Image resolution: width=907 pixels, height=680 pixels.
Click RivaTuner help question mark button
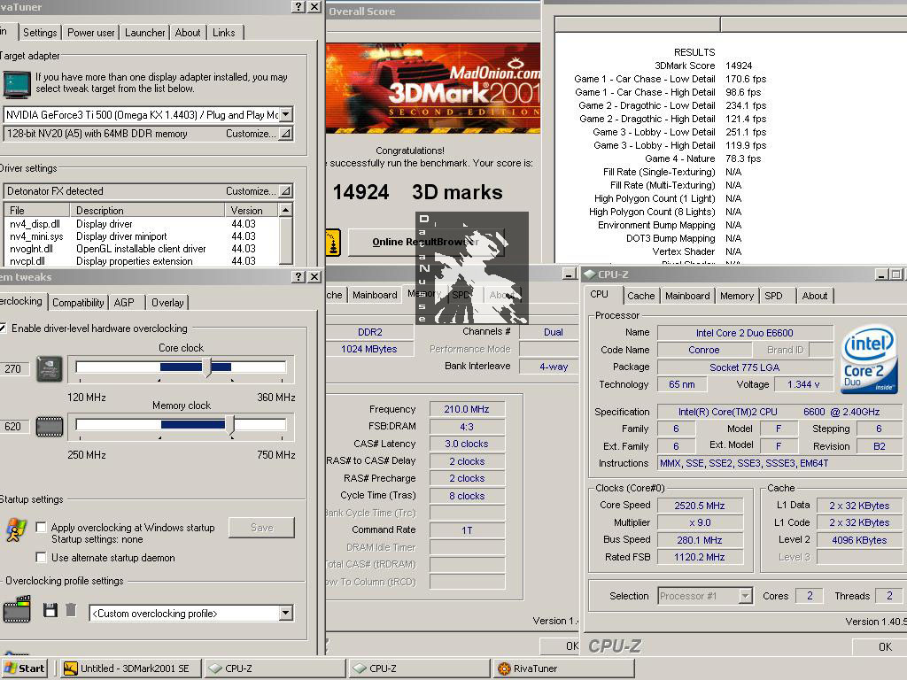(298, 7)
